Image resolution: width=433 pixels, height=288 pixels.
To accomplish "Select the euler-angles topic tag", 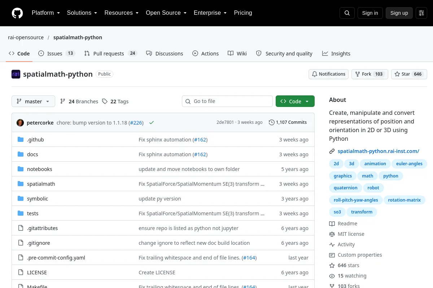I will pos(409,164).
